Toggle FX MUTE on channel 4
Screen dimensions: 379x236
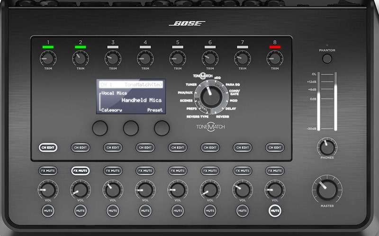point(145,171)
